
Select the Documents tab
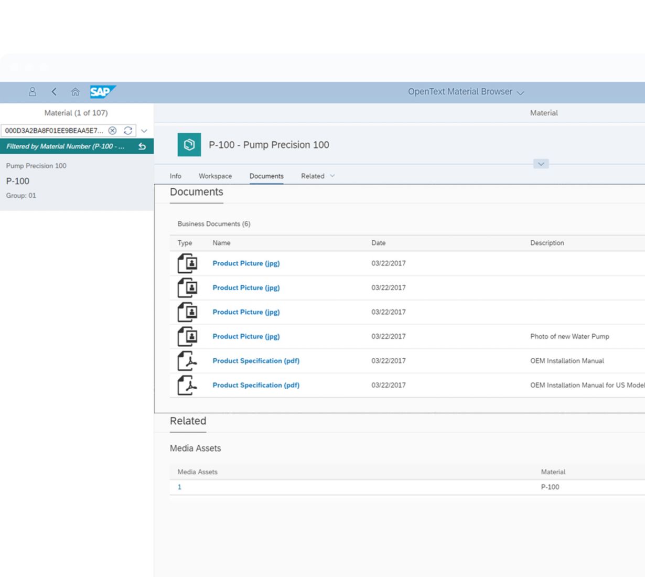click(266, 176)
